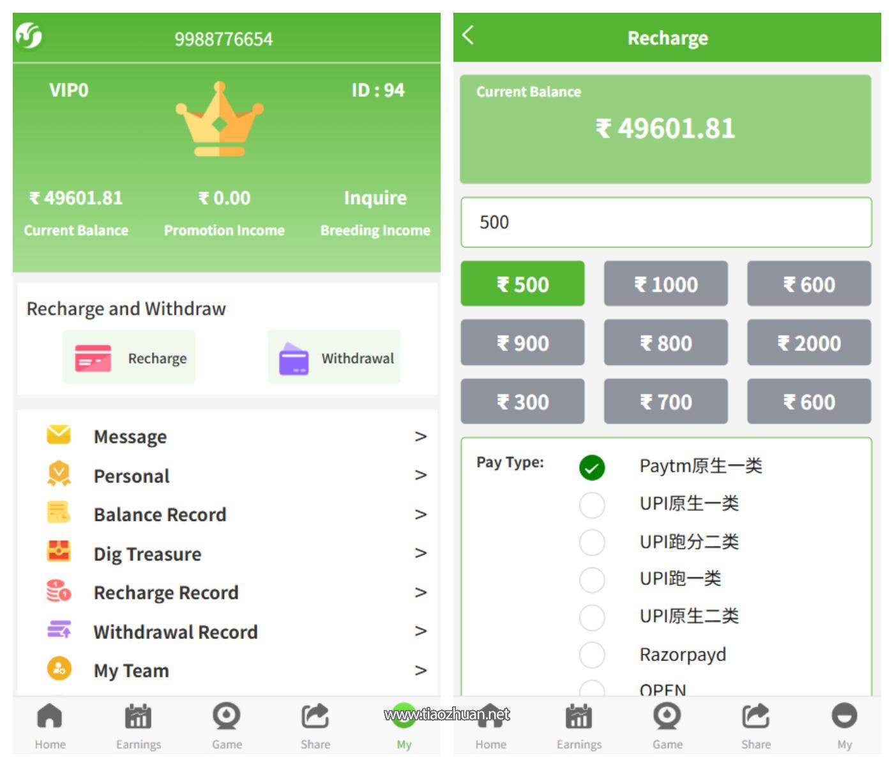Expand the Personal row chevron
Screen dimensions: 894x767
tap(420, 475)
